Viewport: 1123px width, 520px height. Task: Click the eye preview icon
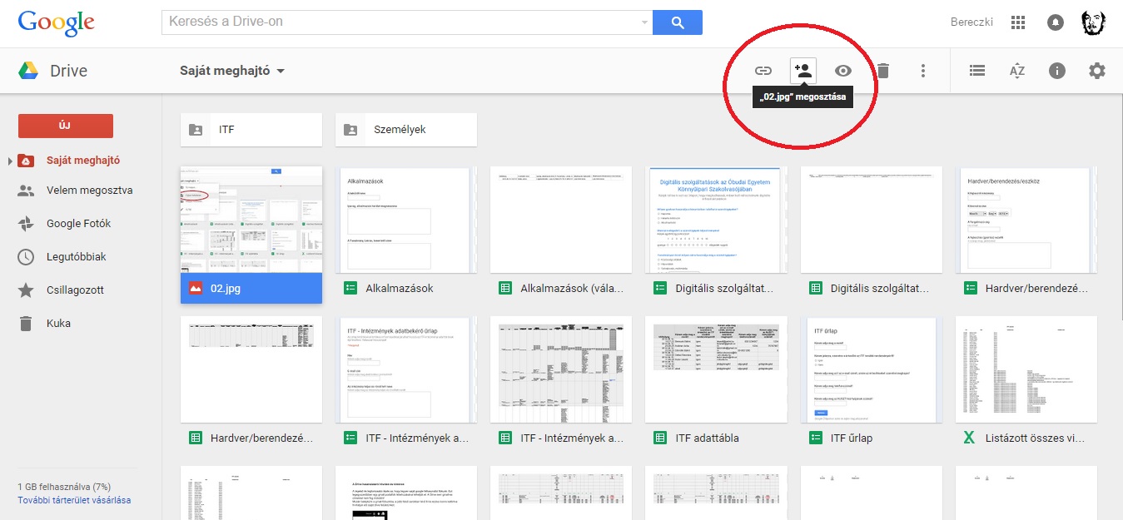click(843, 71)
